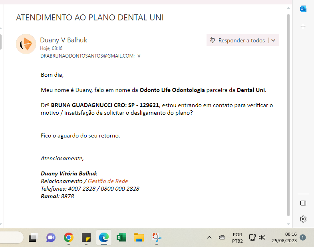
Task: Open the Teams chat taskbar icon
Action: click(x=51, y=237)
